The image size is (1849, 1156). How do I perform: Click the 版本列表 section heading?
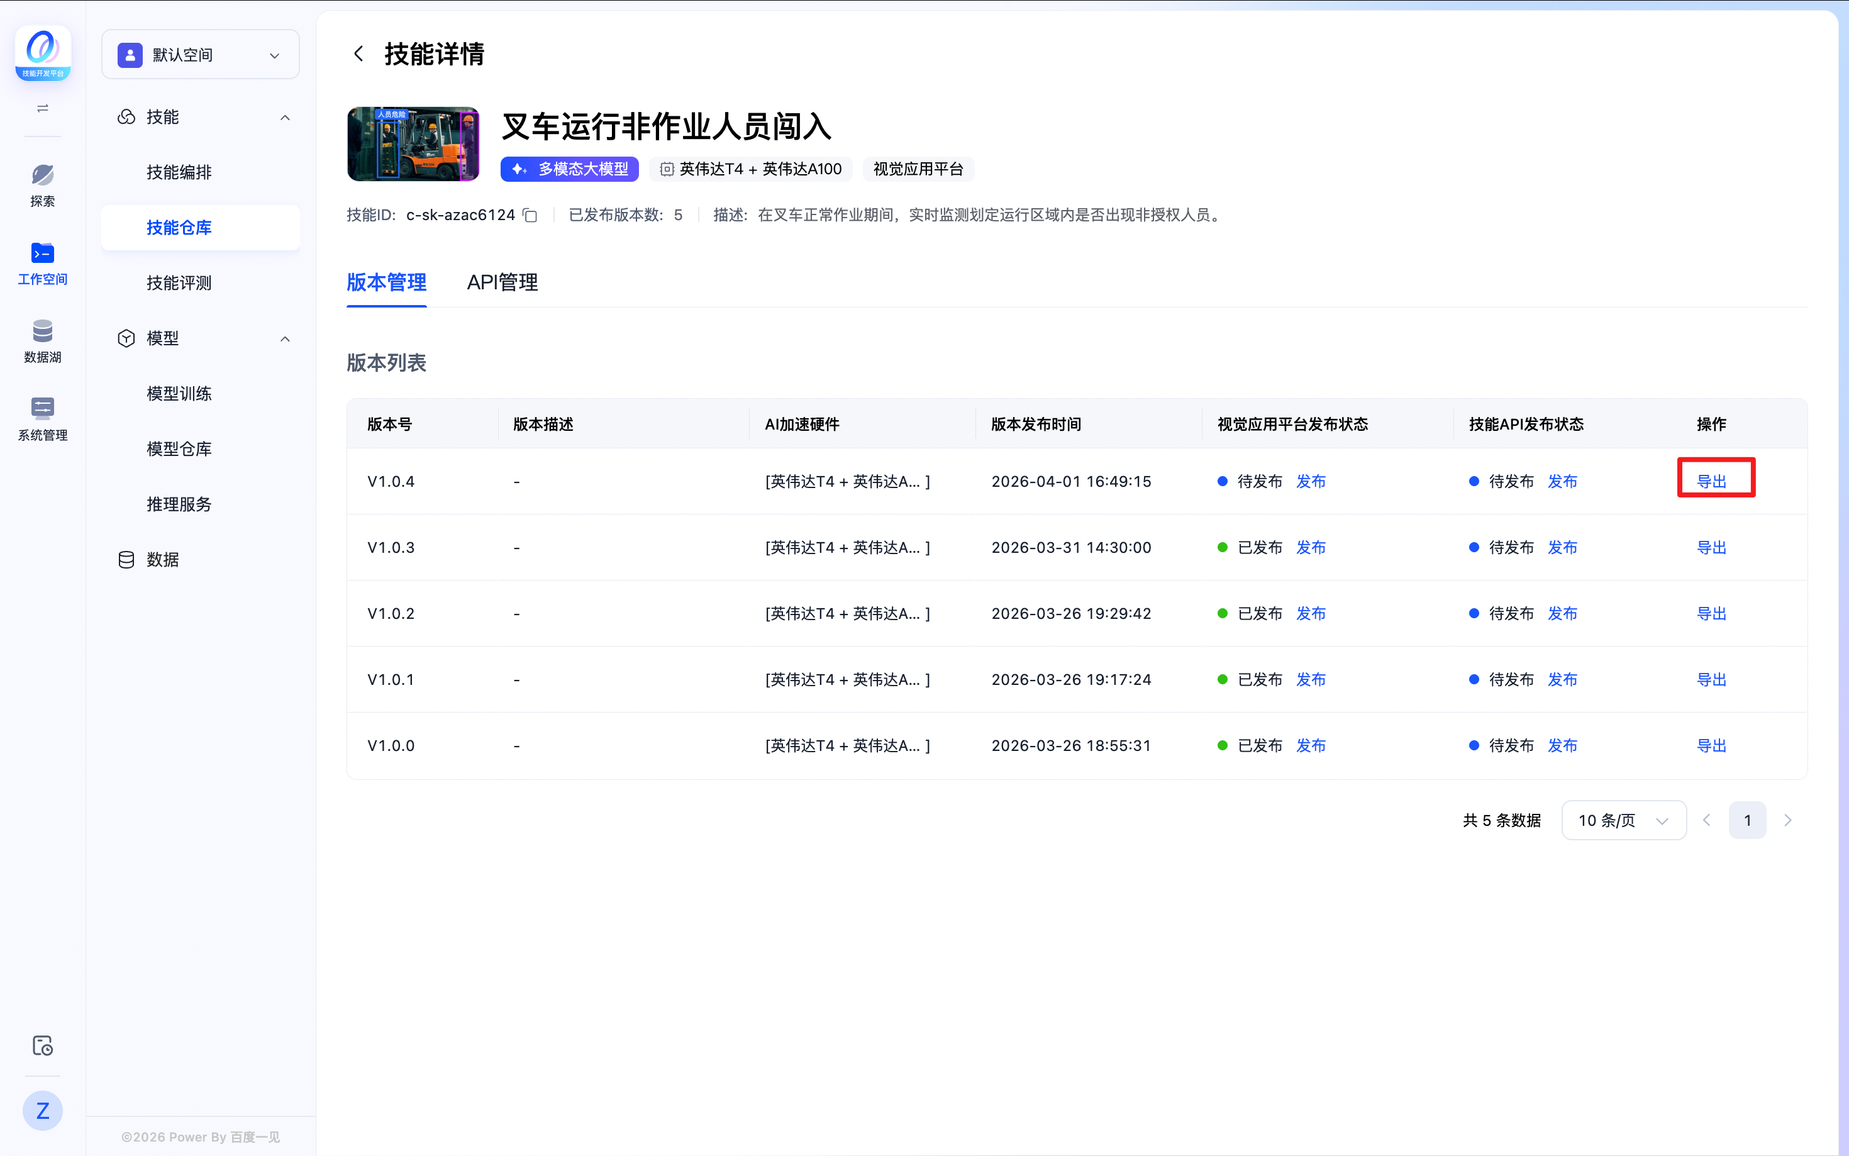387,363
